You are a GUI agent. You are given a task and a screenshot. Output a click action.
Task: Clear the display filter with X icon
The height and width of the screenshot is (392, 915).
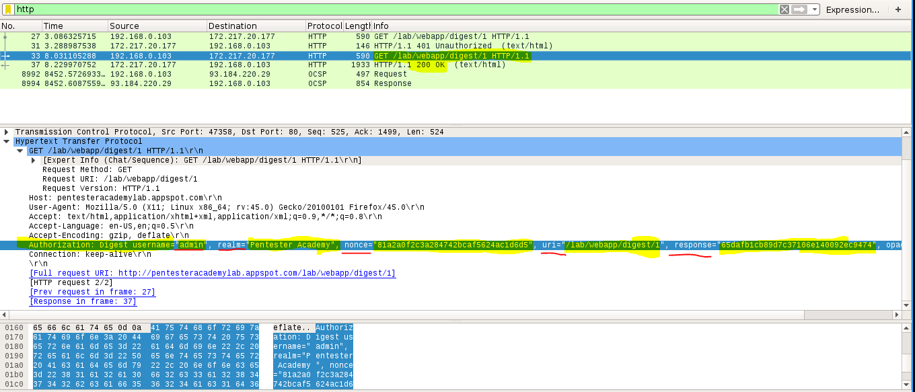point(784,9)
